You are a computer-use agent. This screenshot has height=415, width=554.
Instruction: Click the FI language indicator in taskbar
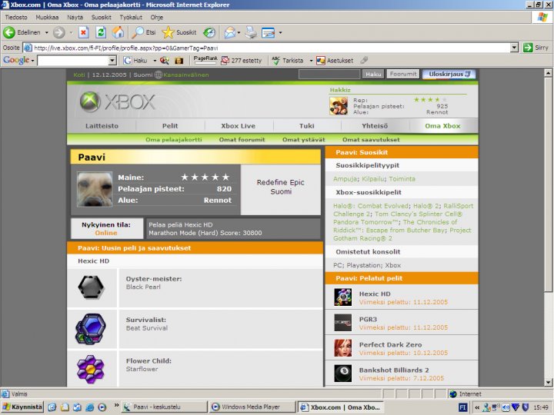coord(462,407)
